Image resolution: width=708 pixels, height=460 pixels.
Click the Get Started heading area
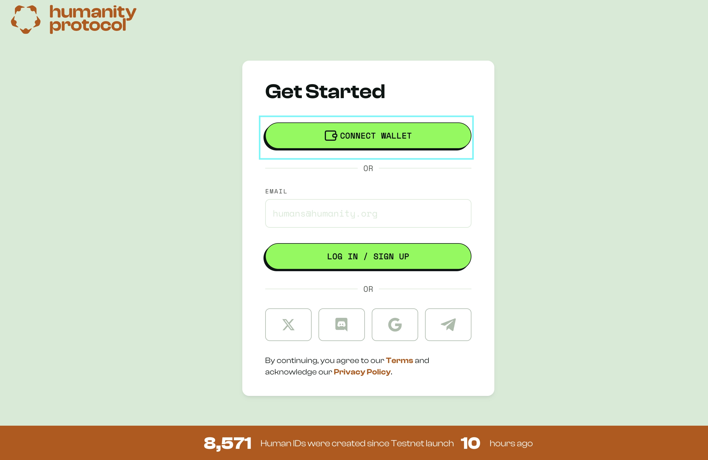click(x=324, y=91)
